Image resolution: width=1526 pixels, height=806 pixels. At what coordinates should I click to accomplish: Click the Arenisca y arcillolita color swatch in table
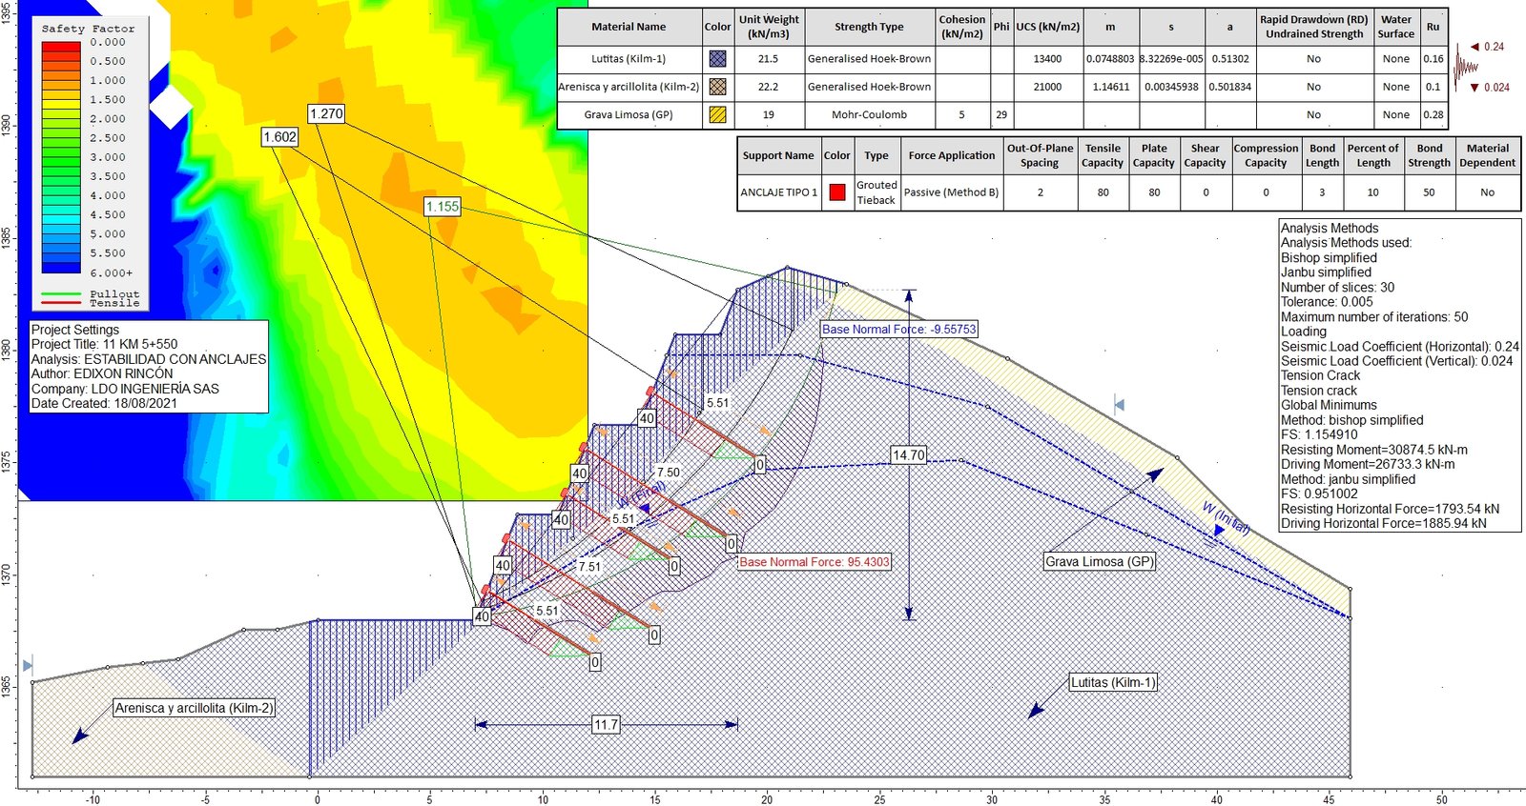pyautogui.click(x=717, y=87)
